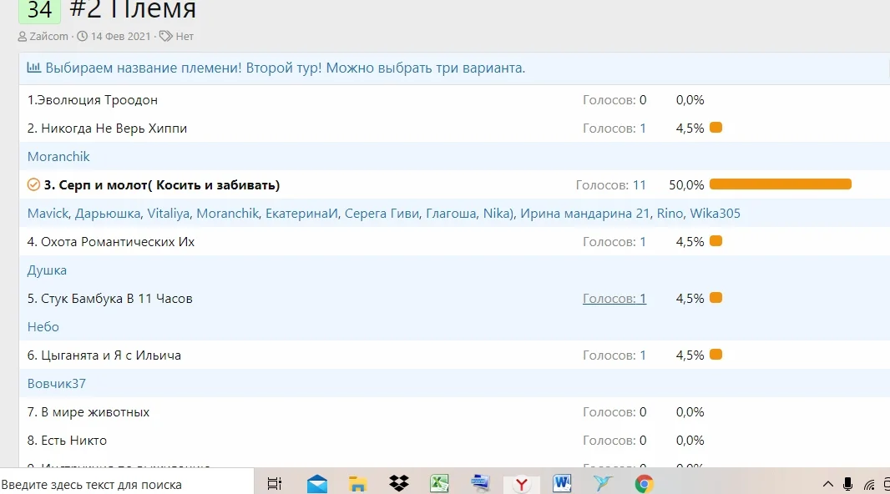The width and height of the screenshot is (890, 494).
Task: Open Зайcom's author profile
Action: (x=47, y=36)
